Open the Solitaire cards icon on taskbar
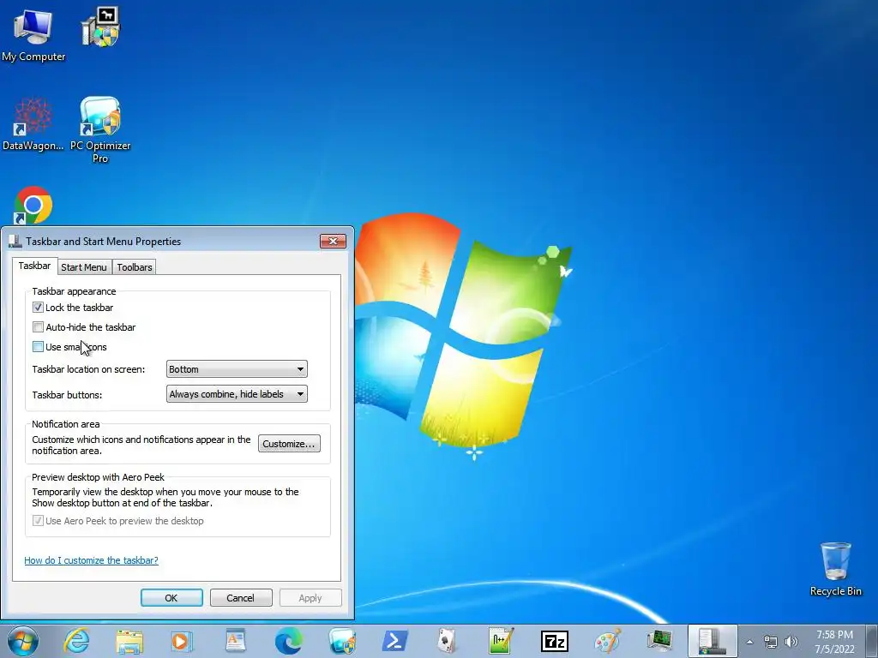Viewport: 878px width, 658px height. [448, 641]
